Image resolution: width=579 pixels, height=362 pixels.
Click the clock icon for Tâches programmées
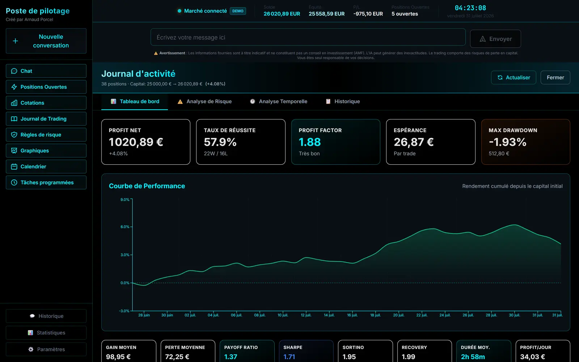click(14, 182)
